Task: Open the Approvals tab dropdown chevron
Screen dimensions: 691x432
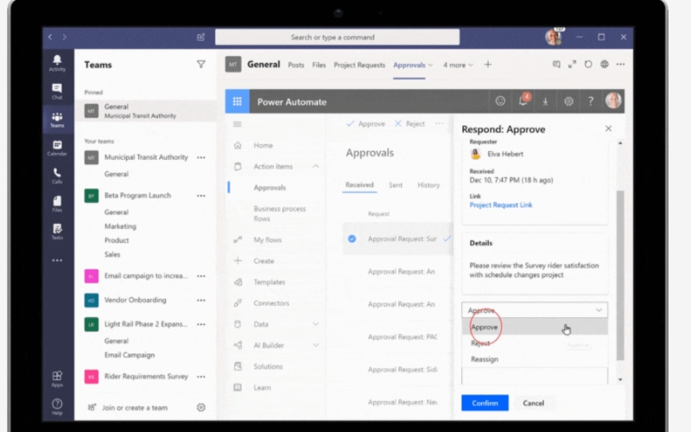Action: (x=430, y=65)
